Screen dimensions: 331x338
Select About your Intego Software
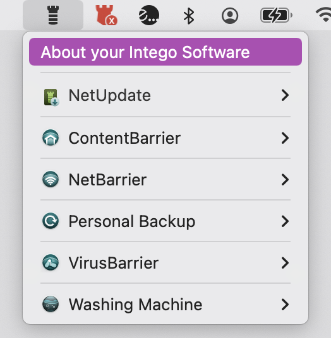click(x=165, y=52)
